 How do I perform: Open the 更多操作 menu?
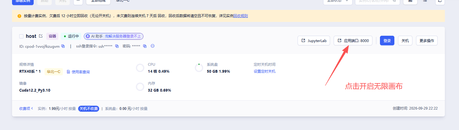pos(427,41)
